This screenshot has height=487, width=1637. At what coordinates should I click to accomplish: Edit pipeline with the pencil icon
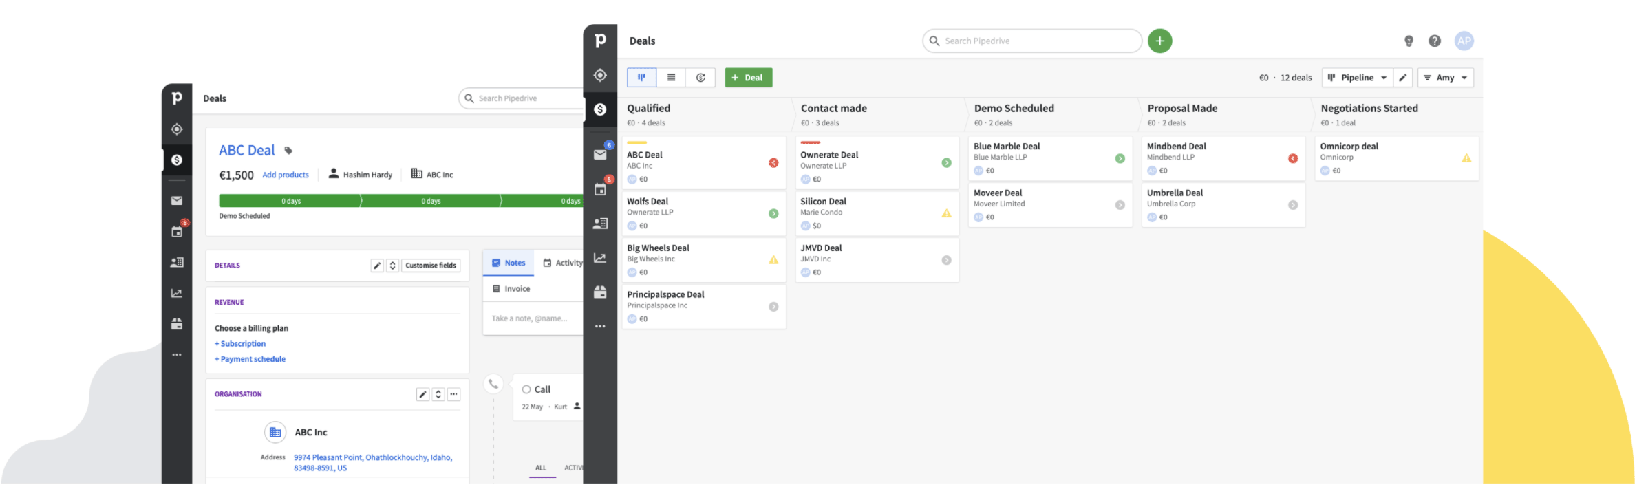pos(1402,78)
